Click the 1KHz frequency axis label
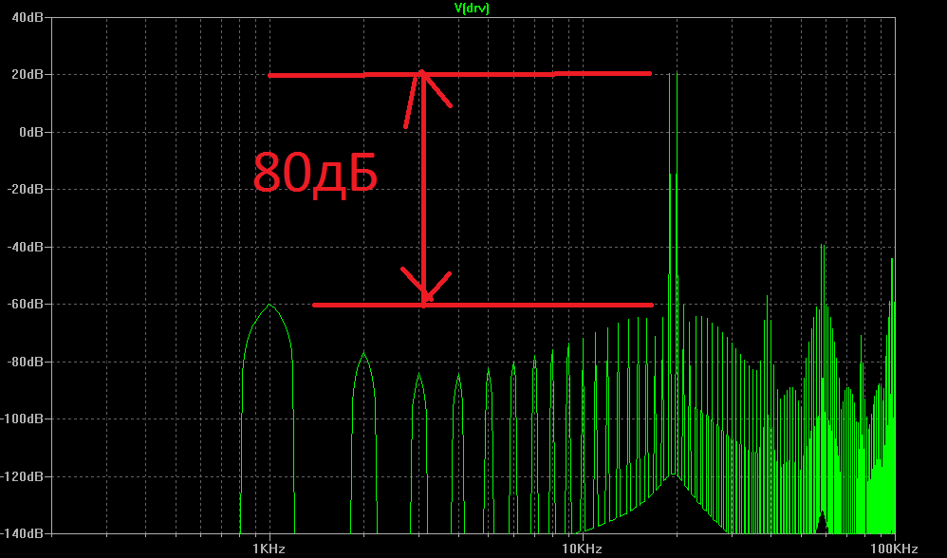The height and width of the screenshot is (558, 947). tap(269, 549)
